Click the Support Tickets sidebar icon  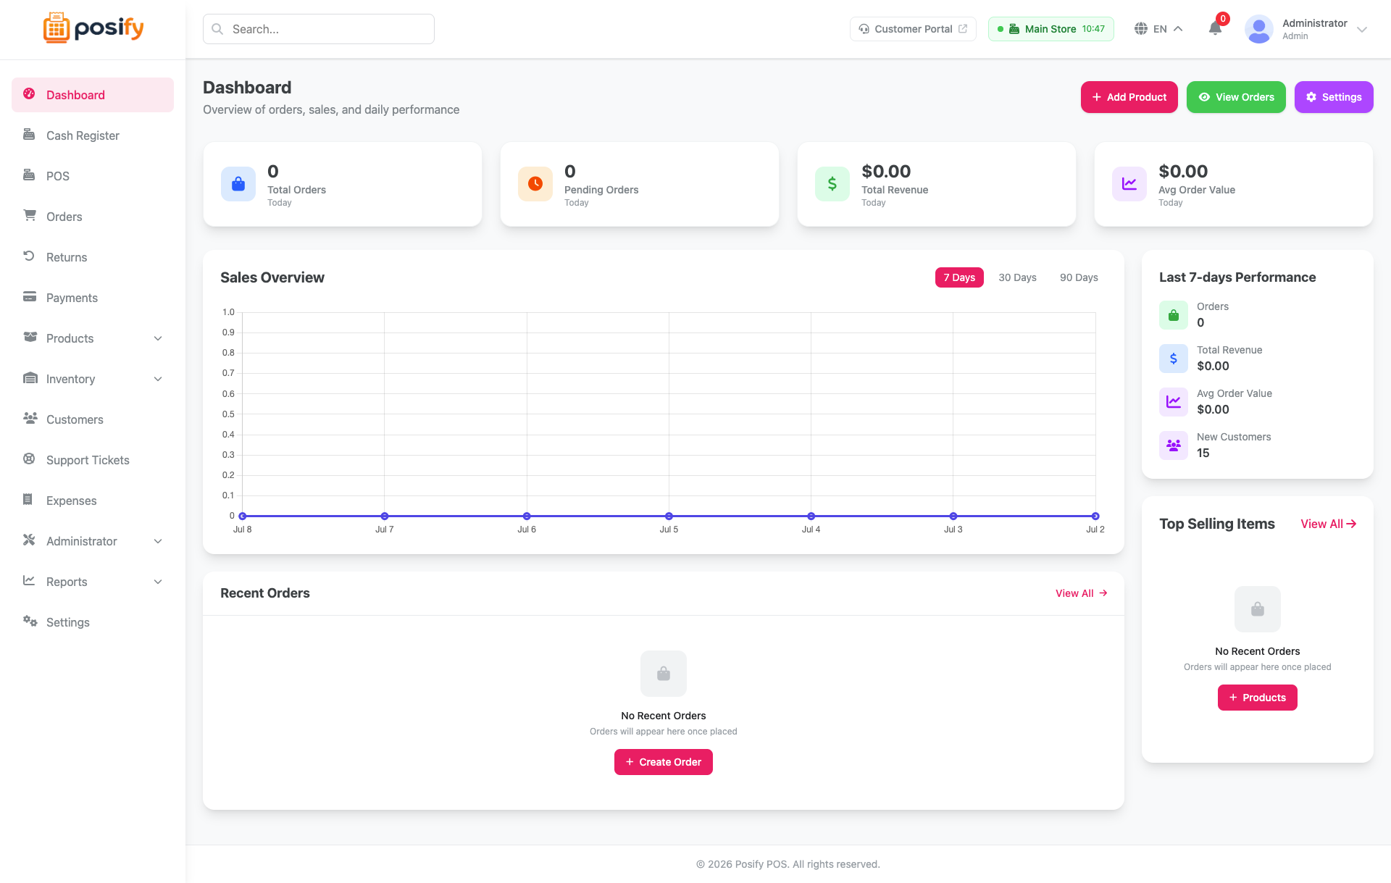pos(29,459)
